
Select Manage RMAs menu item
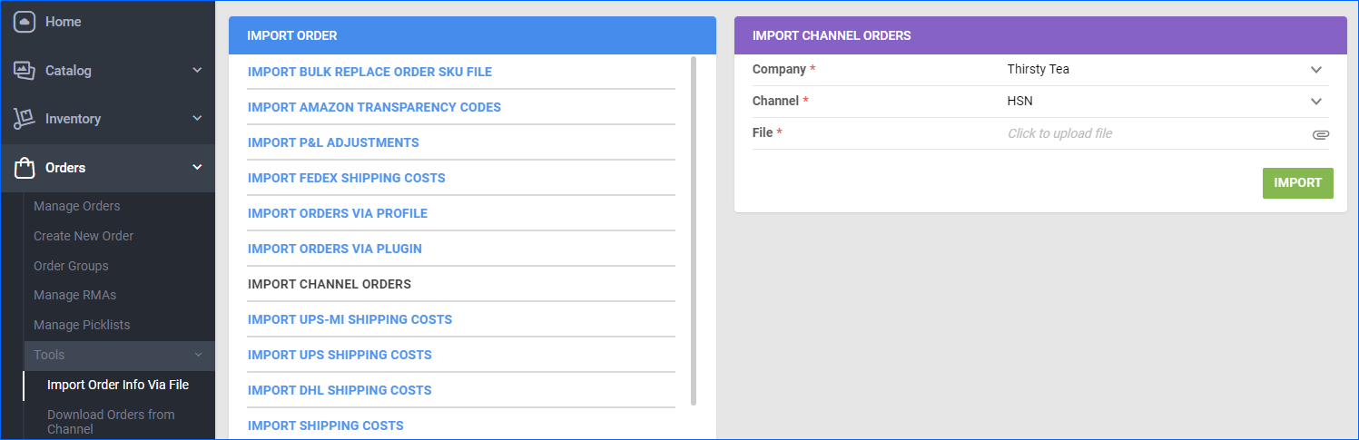(x=74, y=295)
